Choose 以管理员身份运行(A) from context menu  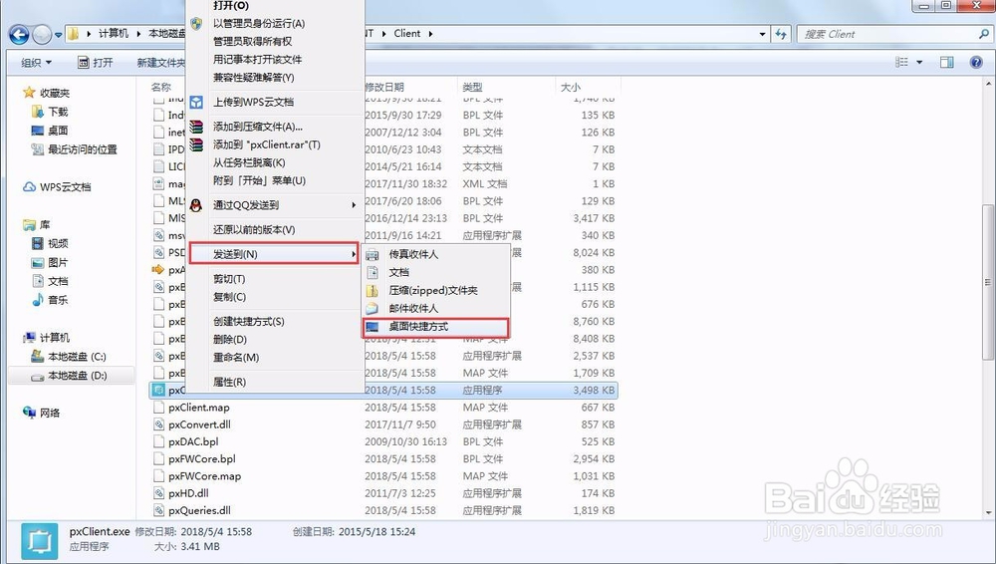click(x=276, y=24)
